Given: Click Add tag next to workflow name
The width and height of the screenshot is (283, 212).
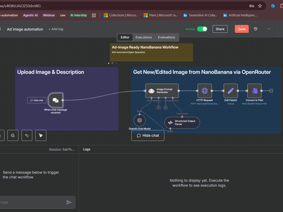Looking at the screenshot, I should pyautogui.click(x=56, y=29).
